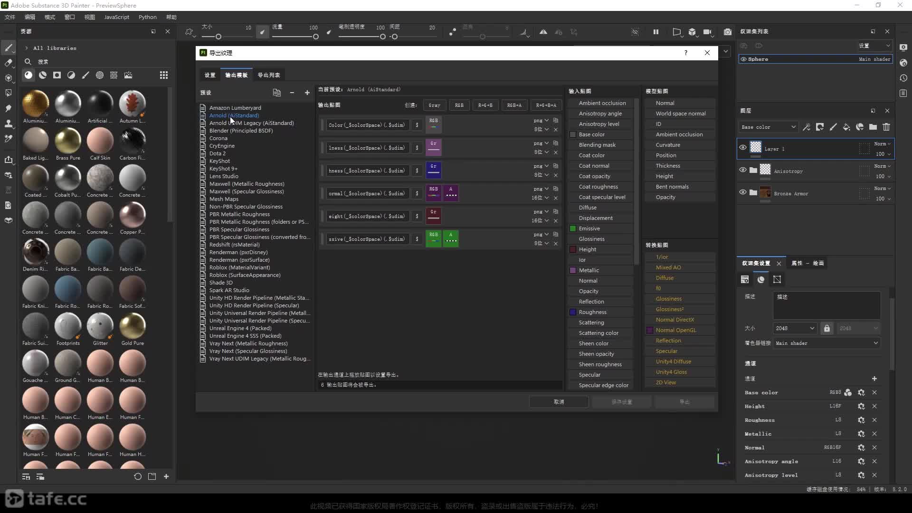The image size is (912, 513).
Task: Select the Smudge tool in left toolbar
Action: [x=8, y=108]
